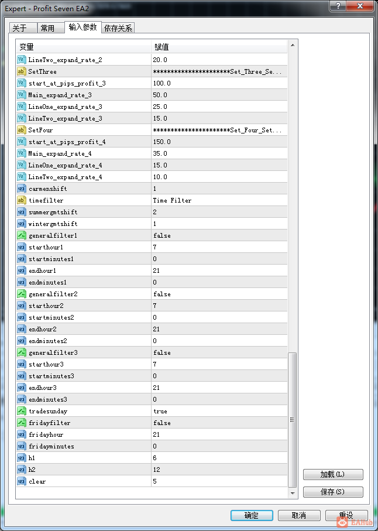Viewport: 378px width, 531px height.
Task: Click the Main_expand_rate_4 value 35.0
Action: coord(160,153)
